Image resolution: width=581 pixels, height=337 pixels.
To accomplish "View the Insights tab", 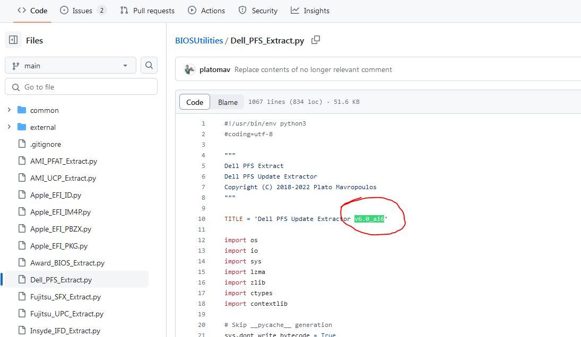I will tap(310, 11).
